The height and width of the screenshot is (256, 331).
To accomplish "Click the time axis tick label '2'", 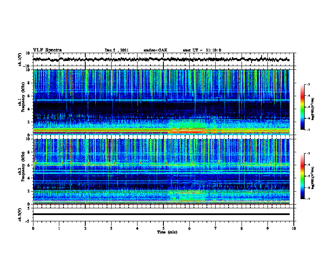I will coord(85,228).
